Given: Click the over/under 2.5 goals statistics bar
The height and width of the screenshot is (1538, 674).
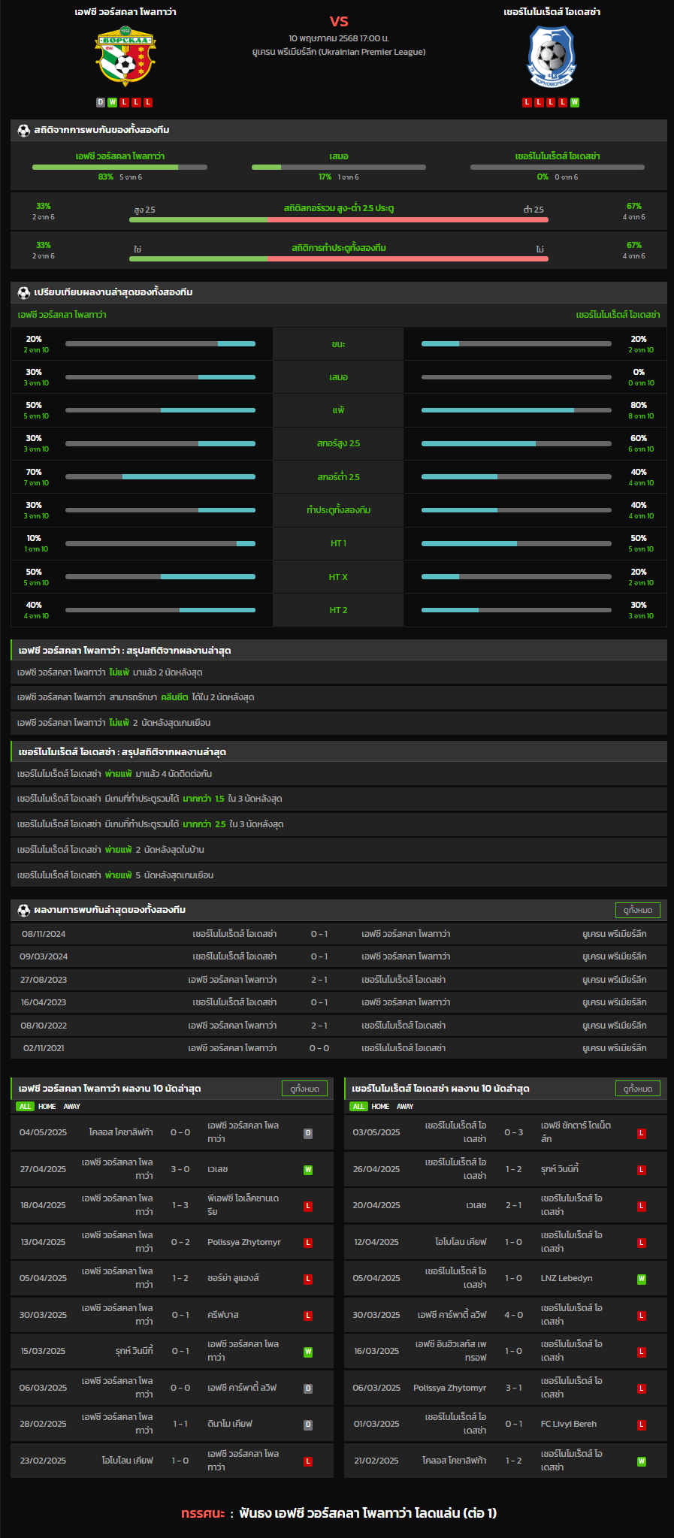Looking at the screenshot, I should click(x=339, y=219).
